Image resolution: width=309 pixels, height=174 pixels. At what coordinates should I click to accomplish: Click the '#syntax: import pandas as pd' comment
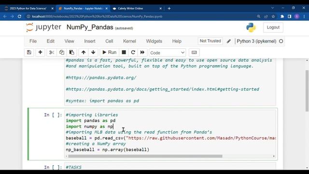coord(102,101)
